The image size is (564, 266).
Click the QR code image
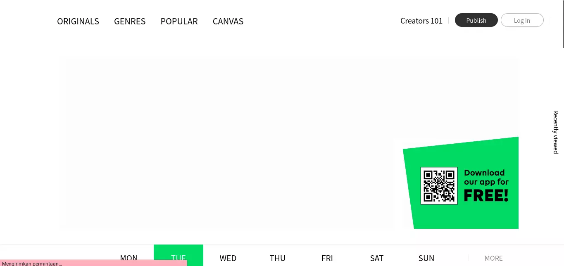pyautogui.click(x=439, y=186)
